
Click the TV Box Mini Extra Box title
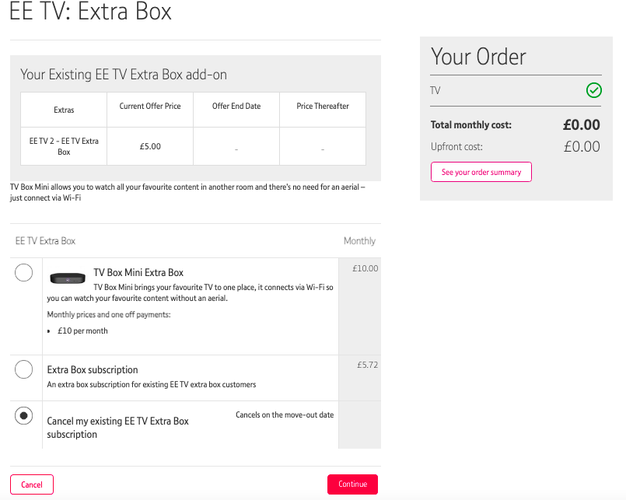(x=138, y=273)
